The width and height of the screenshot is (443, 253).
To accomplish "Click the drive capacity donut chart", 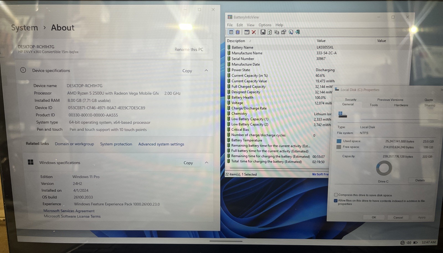I will coord(384,168).
